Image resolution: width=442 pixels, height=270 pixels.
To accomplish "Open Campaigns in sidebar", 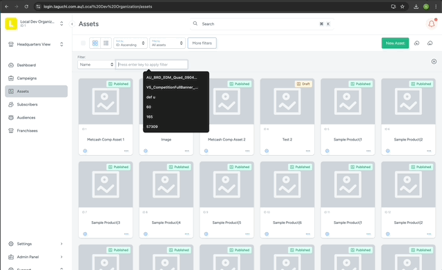I will pos(36,79).
